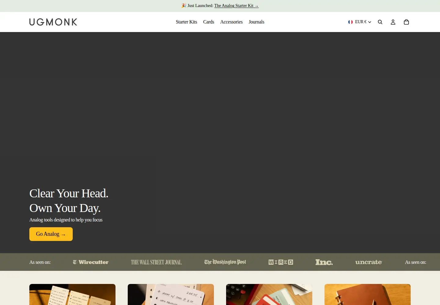Open the Journals menu item
The width and height of the screenshot is (440, 305).
tap(256, 22)
